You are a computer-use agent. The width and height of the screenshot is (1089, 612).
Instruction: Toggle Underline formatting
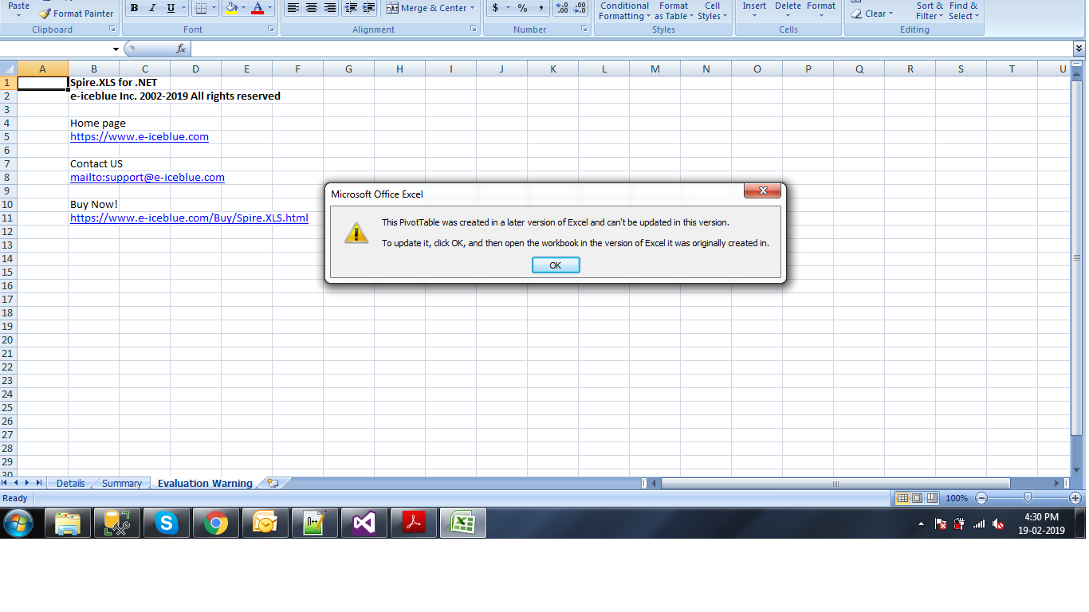pyautogui.click(x=171, y=8)
